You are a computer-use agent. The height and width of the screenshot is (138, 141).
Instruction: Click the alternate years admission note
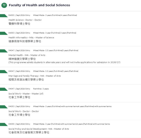[64, 62]
